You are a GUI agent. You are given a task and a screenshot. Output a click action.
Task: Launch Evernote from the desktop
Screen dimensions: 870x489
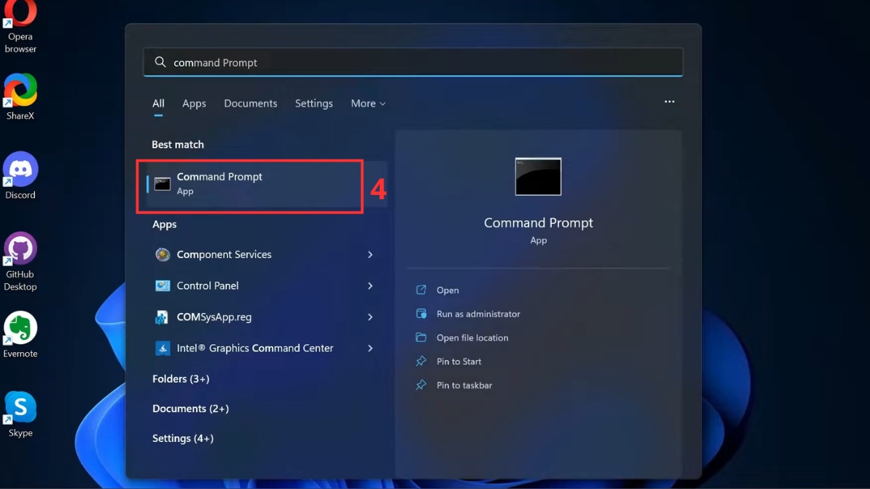point(20,329)
